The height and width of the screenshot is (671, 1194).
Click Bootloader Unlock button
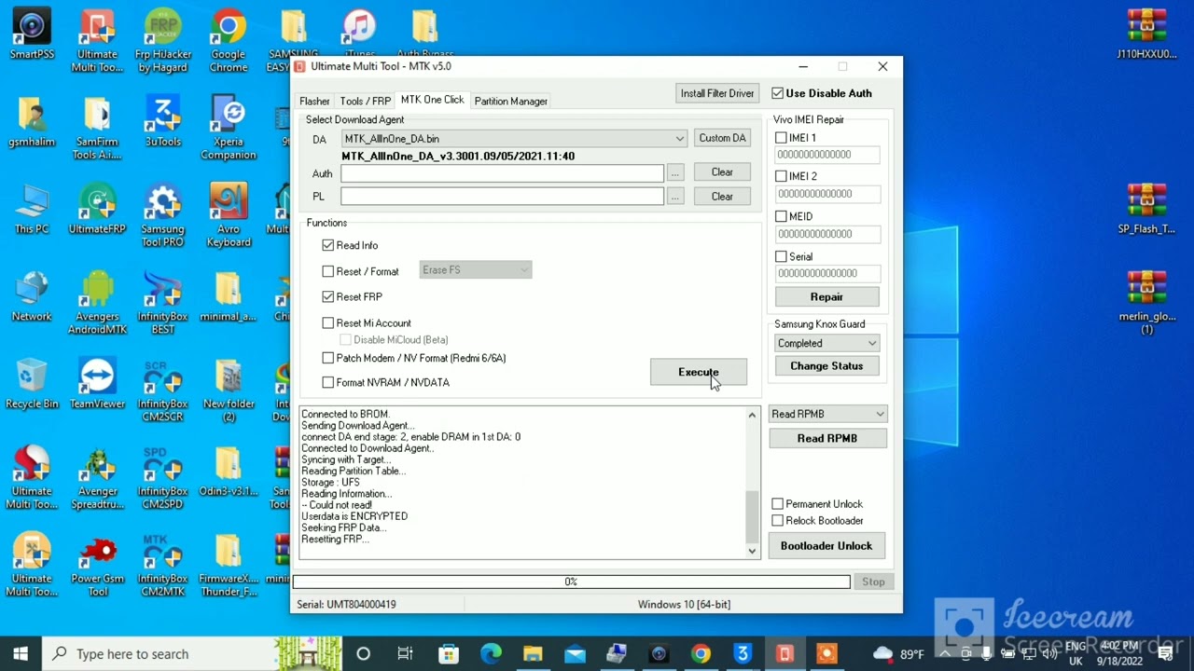(826, 546)
